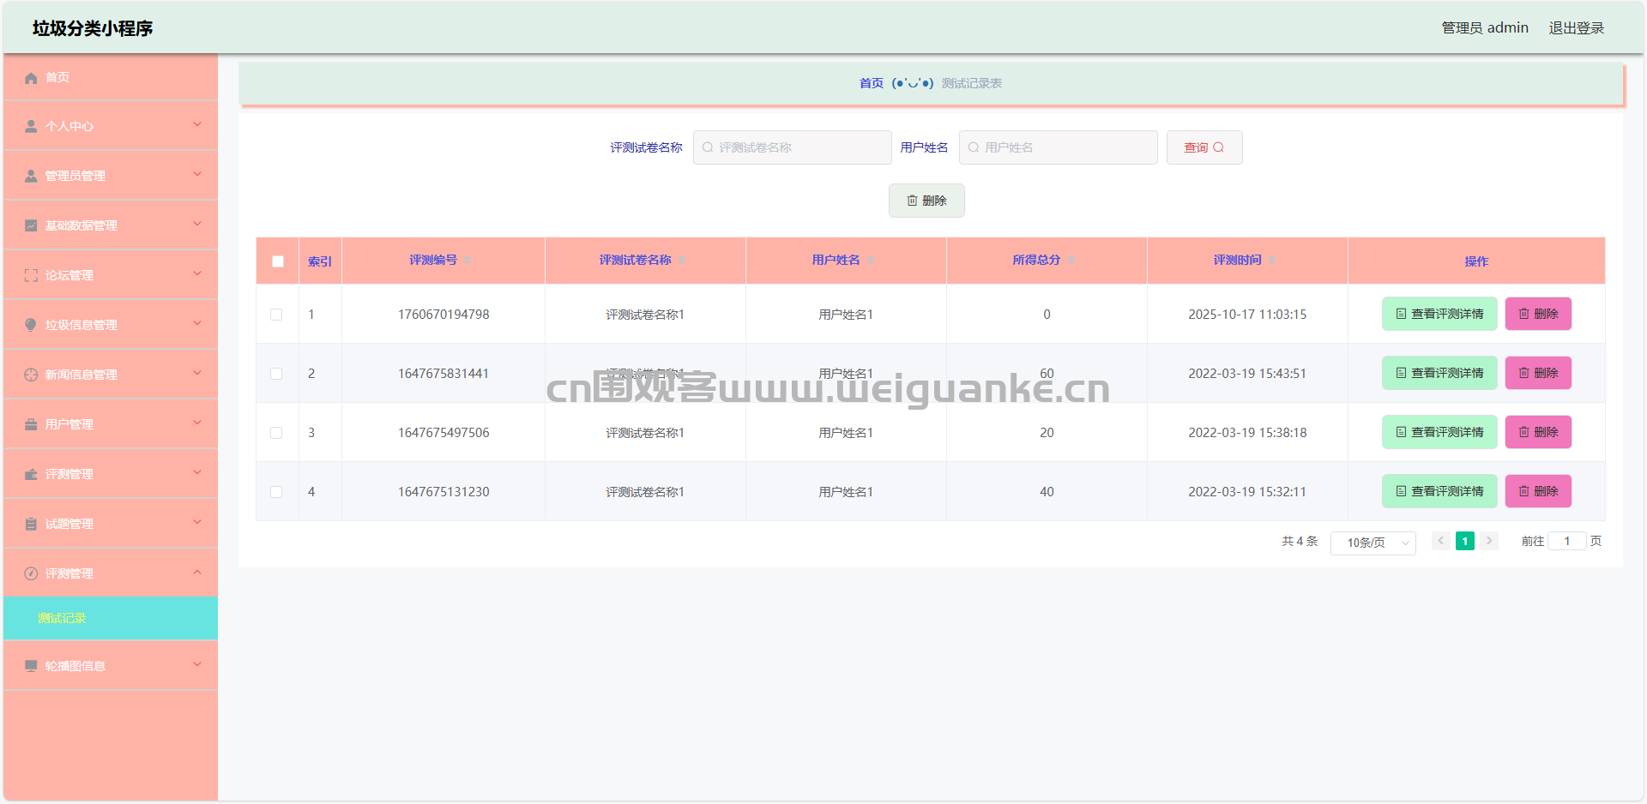Delete the record in row 4
This screenshot has width=1647, height=804.
coord(1538,491)
